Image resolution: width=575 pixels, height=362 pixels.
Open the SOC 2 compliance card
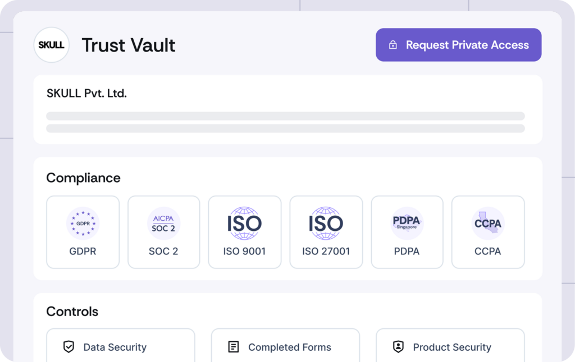(163, 232)
